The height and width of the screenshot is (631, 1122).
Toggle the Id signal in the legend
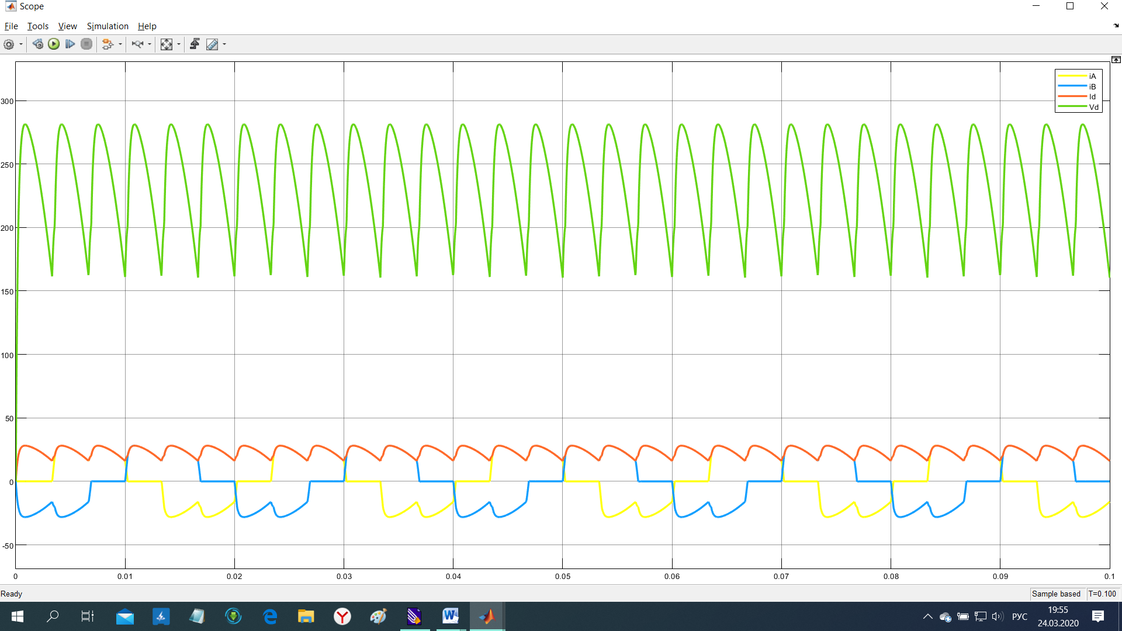coord(1092,97)
